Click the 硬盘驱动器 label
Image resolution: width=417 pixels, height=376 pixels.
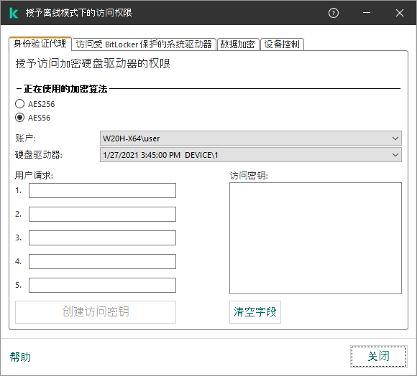click(x=39, y=155)
